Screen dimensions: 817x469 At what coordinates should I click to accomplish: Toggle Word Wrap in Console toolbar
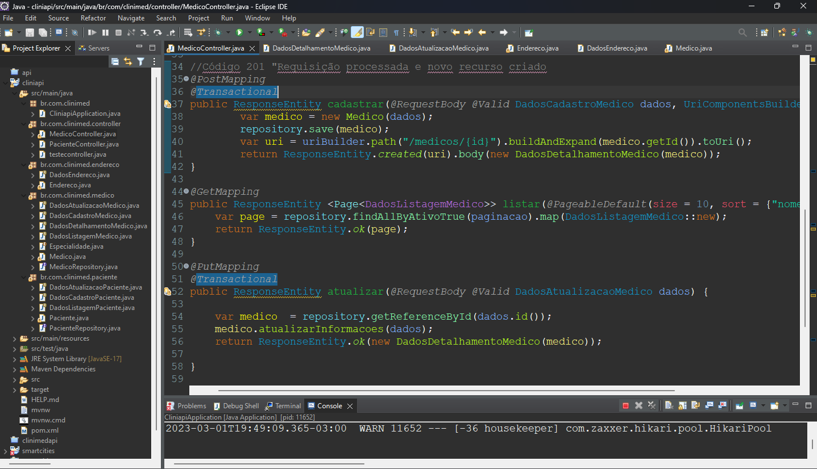tap(695, 405)
